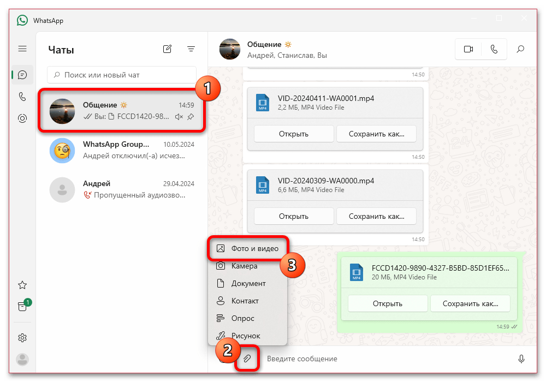Screen dimensions: 546x382
Task: Choose "Контакт" from attach menu
Action: click(248, 301)
